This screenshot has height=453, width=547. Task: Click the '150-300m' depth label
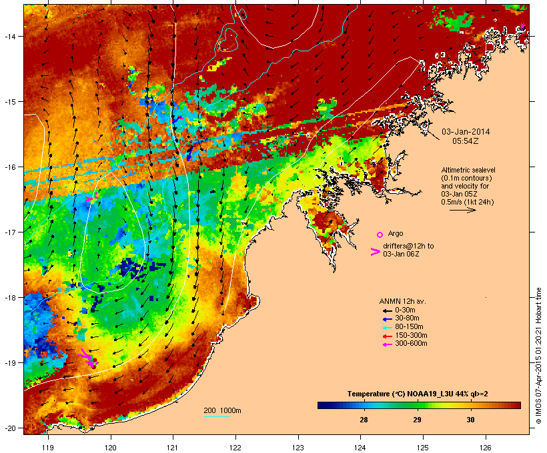click(x=411, y=335)
